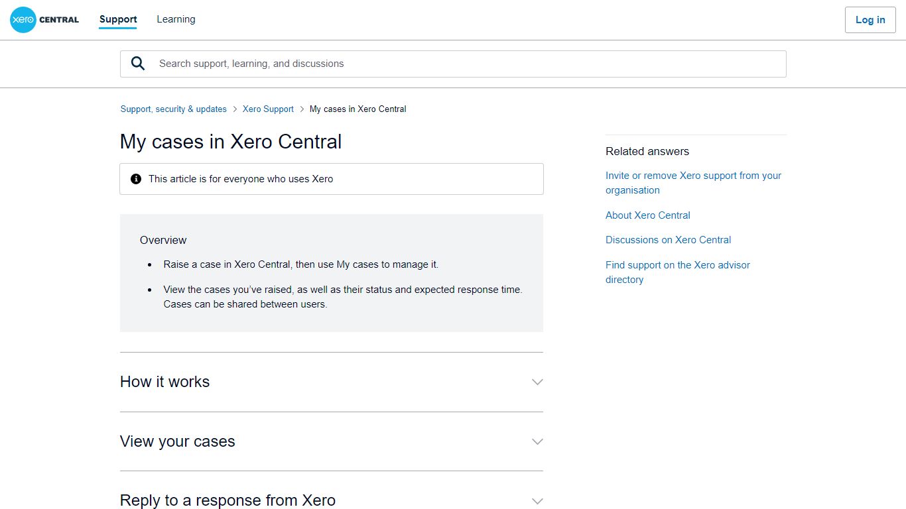Open the How it works section heading
906x509 pixels.
(x=164, y=382)
